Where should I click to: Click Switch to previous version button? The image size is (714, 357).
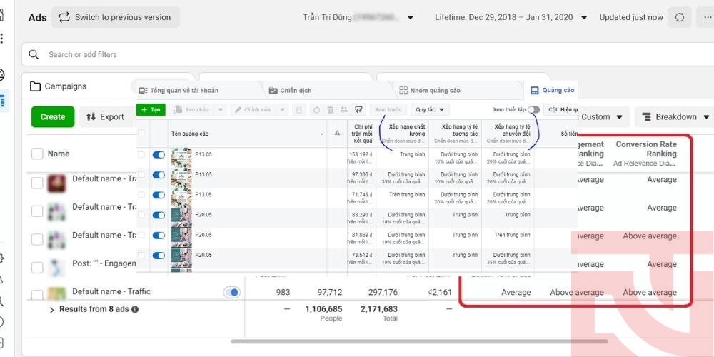[x=115, y=17]
